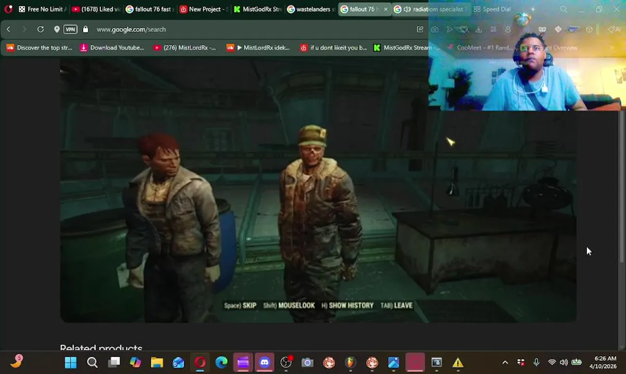This screenshot has width=626, height=374.
Task: Click the microphone tray icon
Action: tap(536, 363)
